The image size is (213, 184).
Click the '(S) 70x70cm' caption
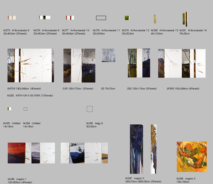(108, 89)
